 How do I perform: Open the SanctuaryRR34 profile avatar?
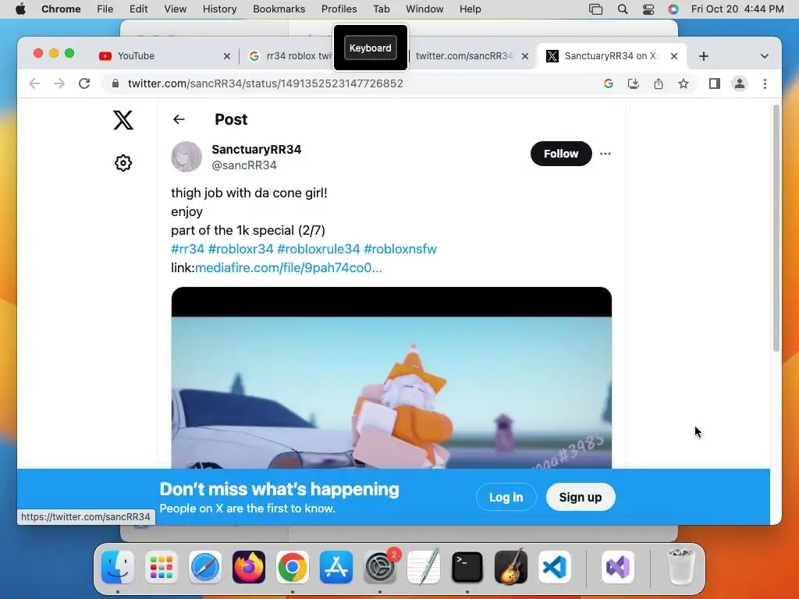tap(186, 157)
